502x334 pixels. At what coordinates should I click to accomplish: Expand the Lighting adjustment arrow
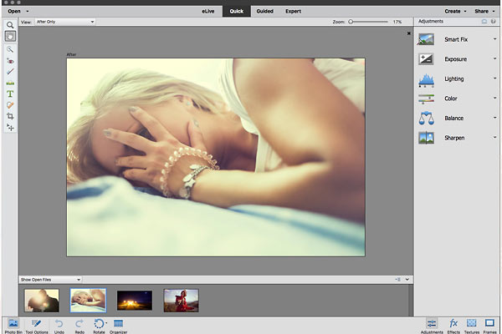coord(494,78)
